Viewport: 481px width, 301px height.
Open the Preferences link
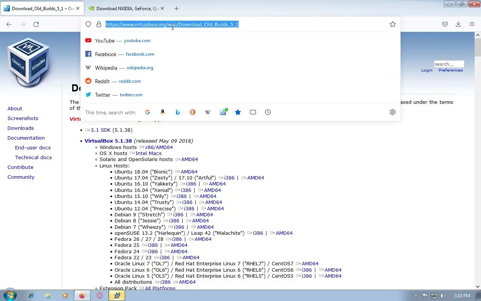[x=451, y=70]
